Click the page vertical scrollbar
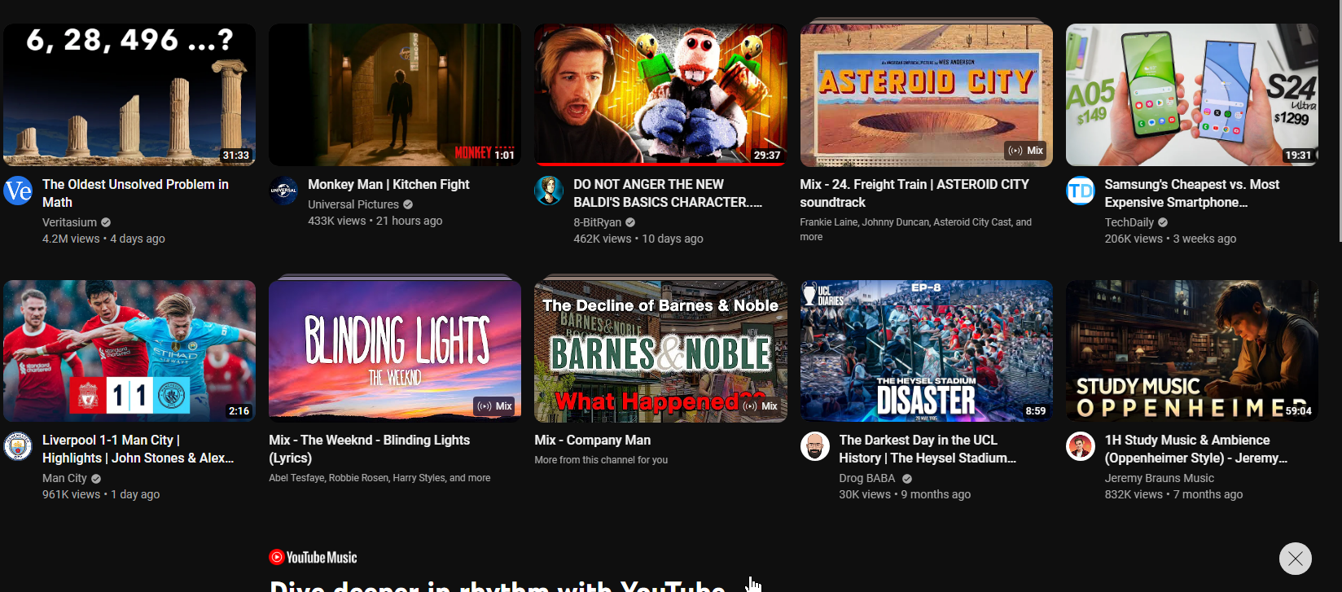 coord(1340,122)
